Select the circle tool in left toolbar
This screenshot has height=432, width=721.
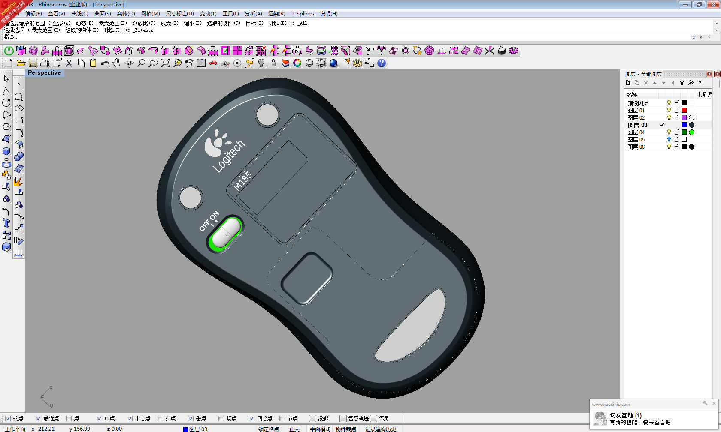tap(6, 103)
